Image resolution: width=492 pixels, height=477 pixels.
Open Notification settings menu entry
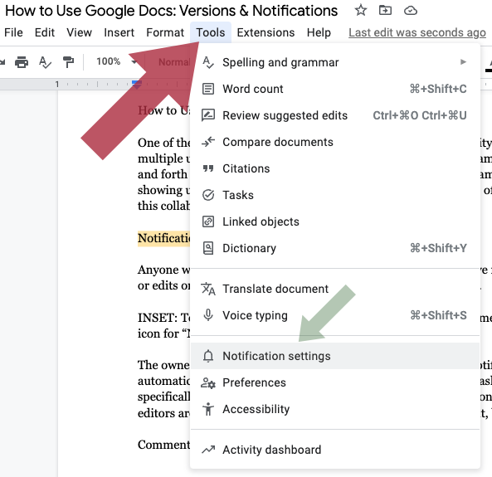[x=335, y=356]
